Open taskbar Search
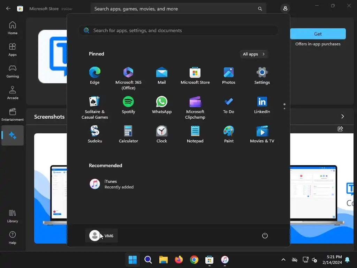Screen dimensions: 357x268 (148, 260)
